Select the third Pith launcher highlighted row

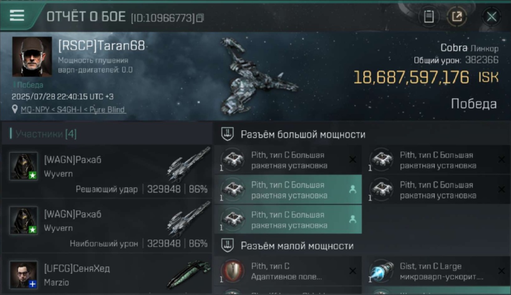pos(288,190)
